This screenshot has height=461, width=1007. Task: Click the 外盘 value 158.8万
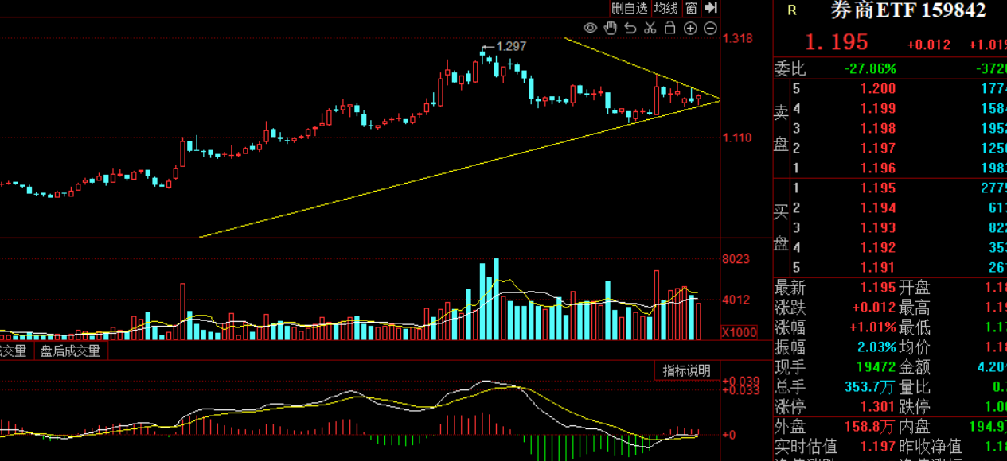click(x=871, y=427)
